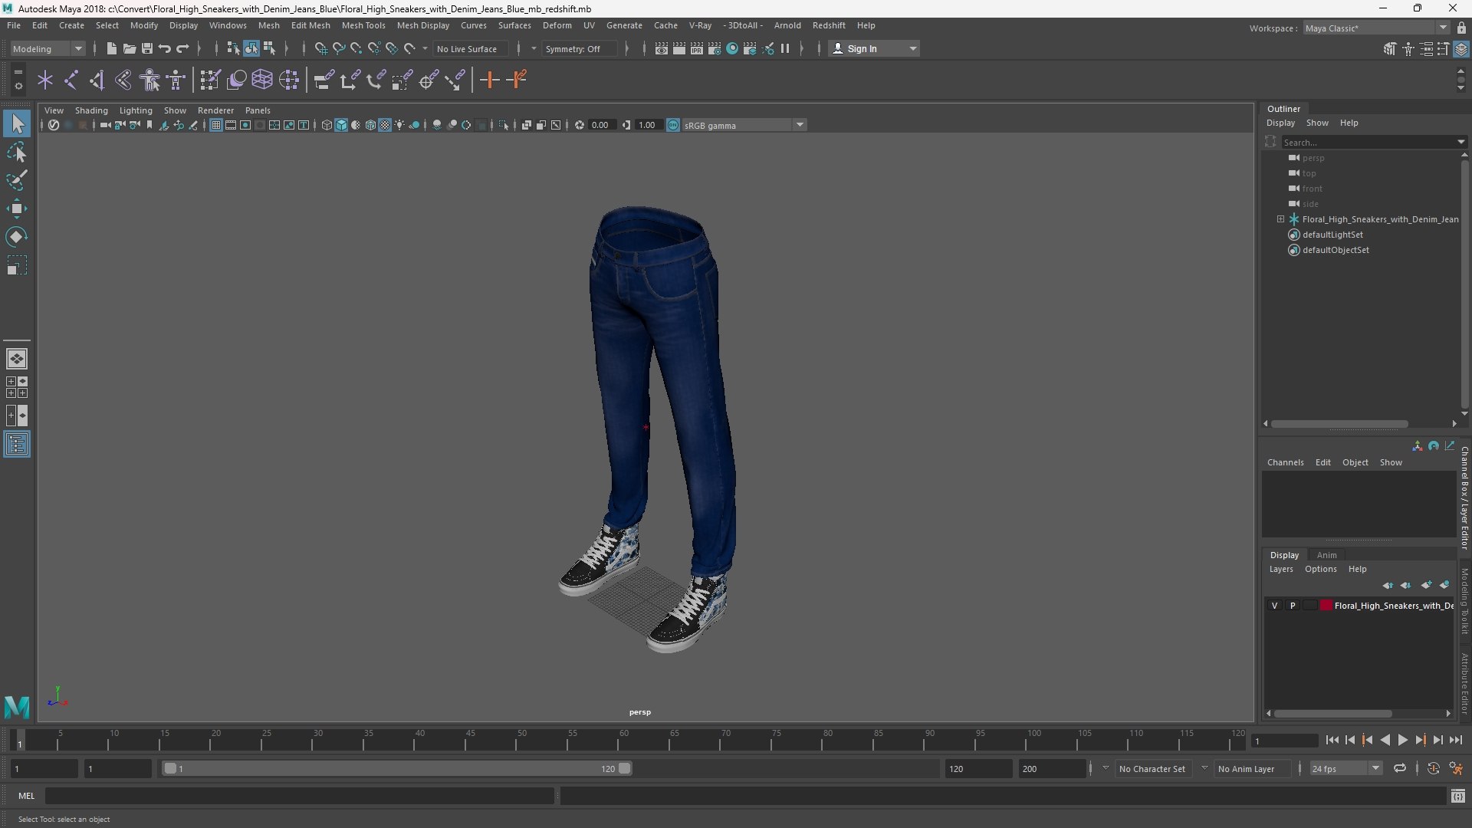Click the Undo arrow icon
This screenshot has height=828, width=1472.
[164, 48]
